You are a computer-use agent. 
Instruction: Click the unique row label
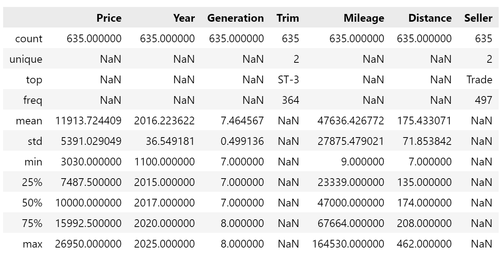pyautogui.click(x=26, y=59)
